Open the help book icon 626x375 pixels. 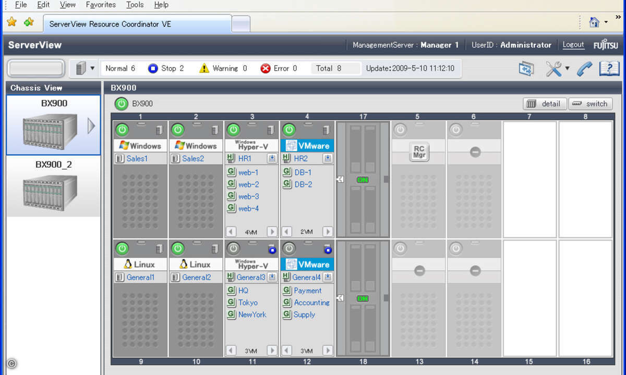pos(609,68)
